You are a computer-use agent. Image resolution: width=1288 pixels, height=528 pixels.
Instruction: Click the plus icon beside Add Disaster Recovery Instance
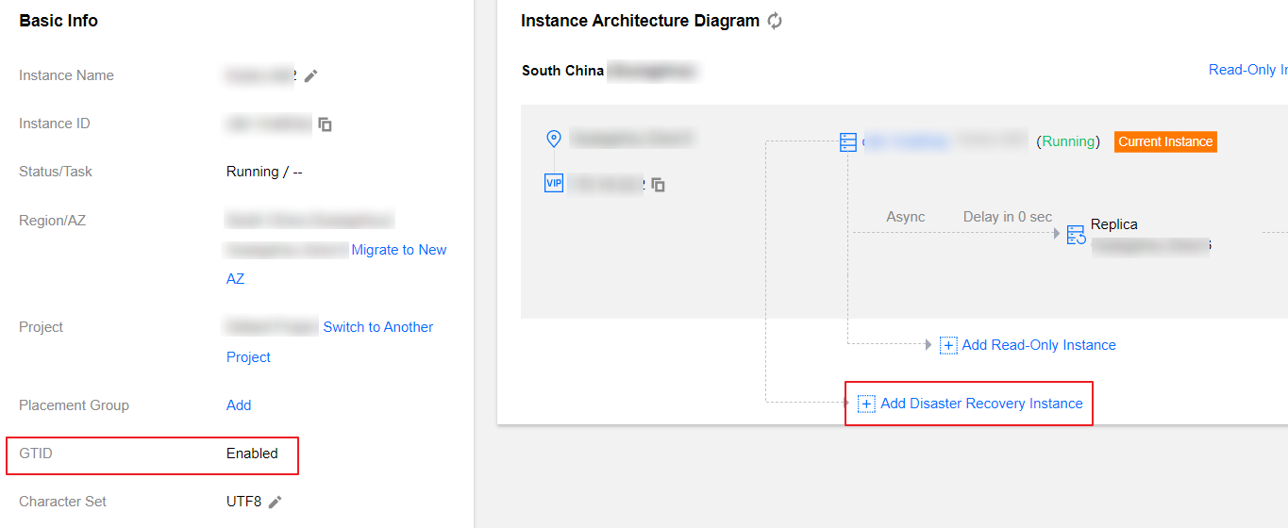coord(866,404)
